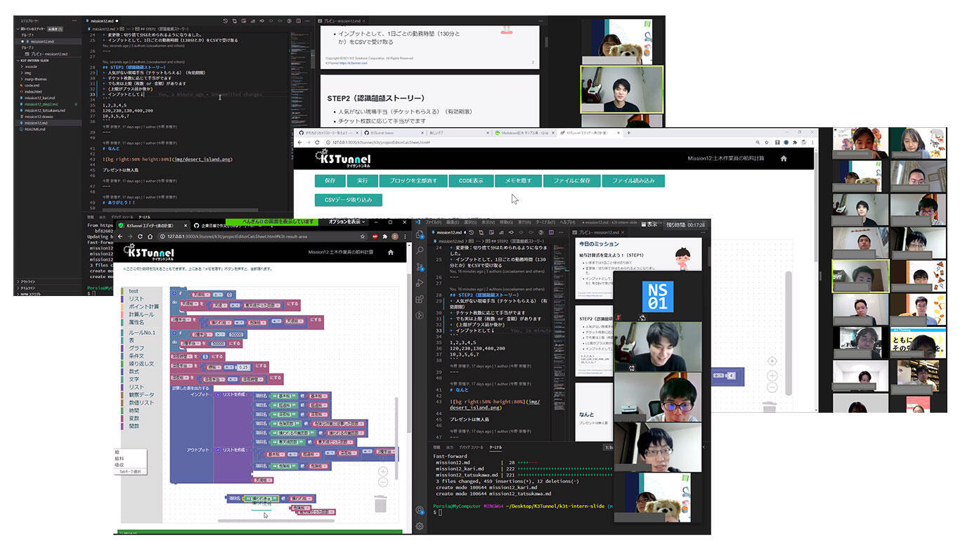Click the reload icon in the block editor browser
960x540 pixels.
tap(140, 236)
